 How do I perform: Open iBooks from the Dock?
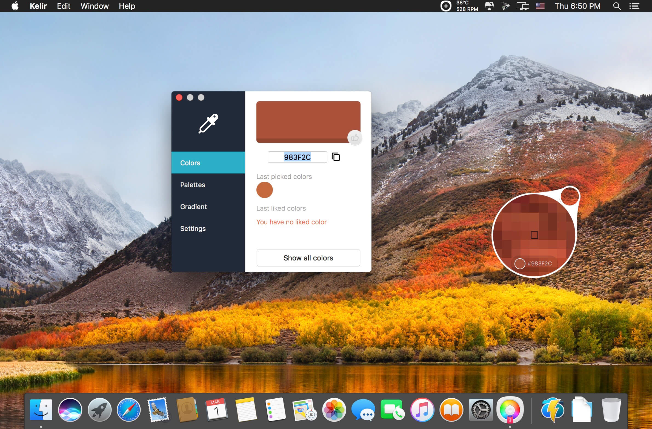tap(451, 410)
